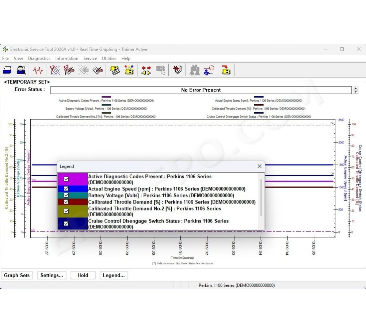
Task: Uncheck Active Diagnostic Codes Present in legend
Action: pos(66,179)
